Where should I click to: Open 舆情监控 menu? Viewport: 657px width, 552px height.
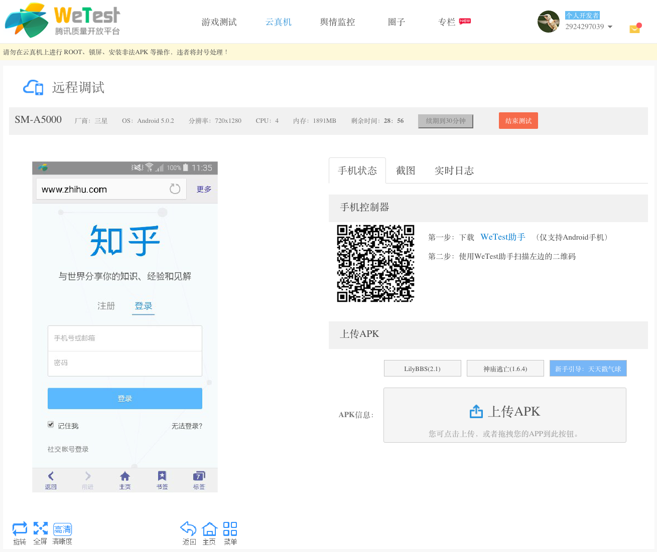(337, 22)
